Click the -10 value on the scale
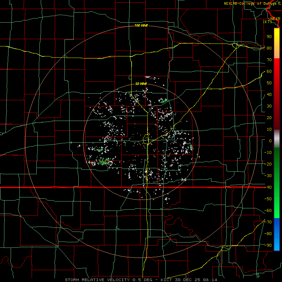This screenshot has width=282, height=282. [x=268, y=153]
